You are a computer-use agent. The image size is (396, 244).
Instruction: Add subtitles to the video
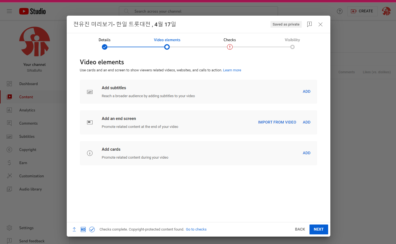[x=306, y=92]
